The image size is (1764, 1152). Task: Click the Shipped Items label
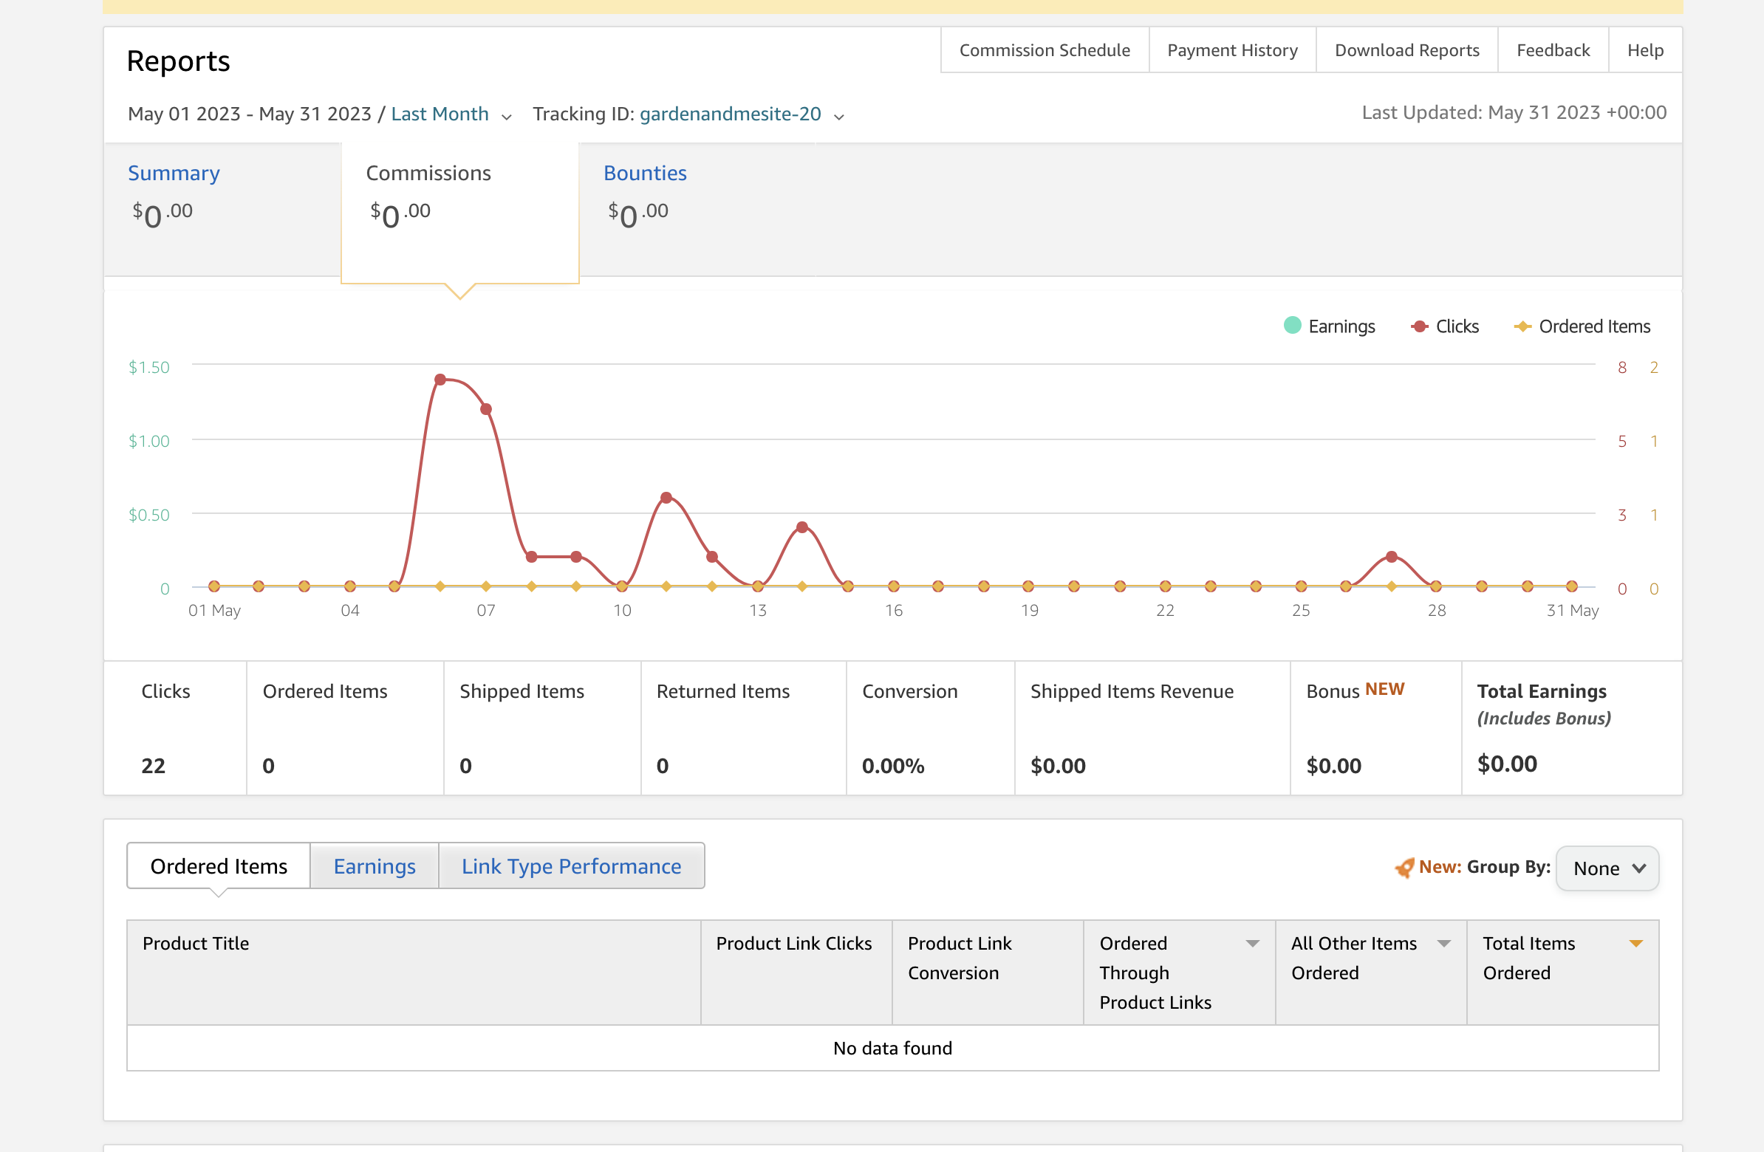(522, 690)
